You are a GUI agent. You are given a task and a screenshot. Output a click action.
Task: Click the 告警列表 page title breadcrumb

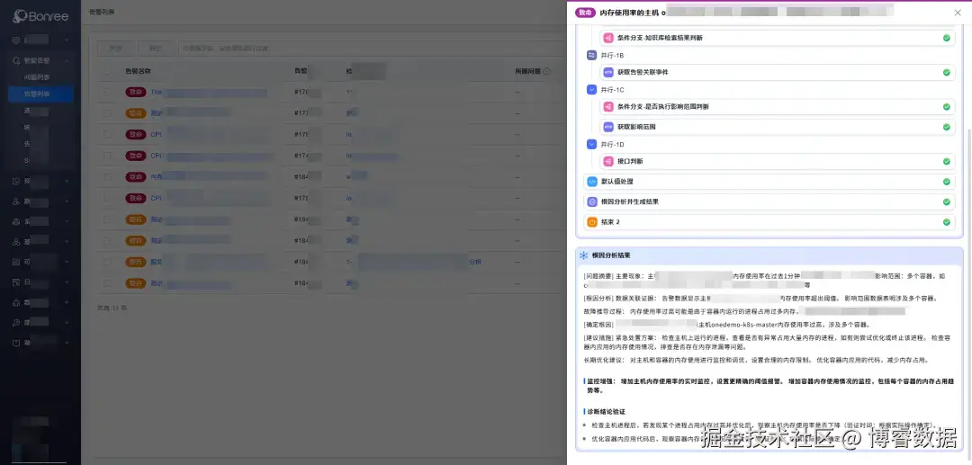[102, 12]
